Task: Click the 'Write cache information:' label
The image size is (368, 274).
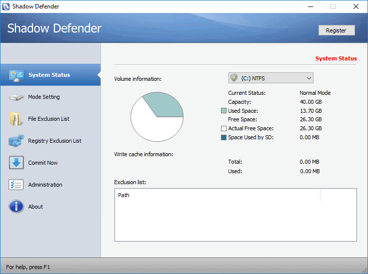Action: tap(143, 154)
